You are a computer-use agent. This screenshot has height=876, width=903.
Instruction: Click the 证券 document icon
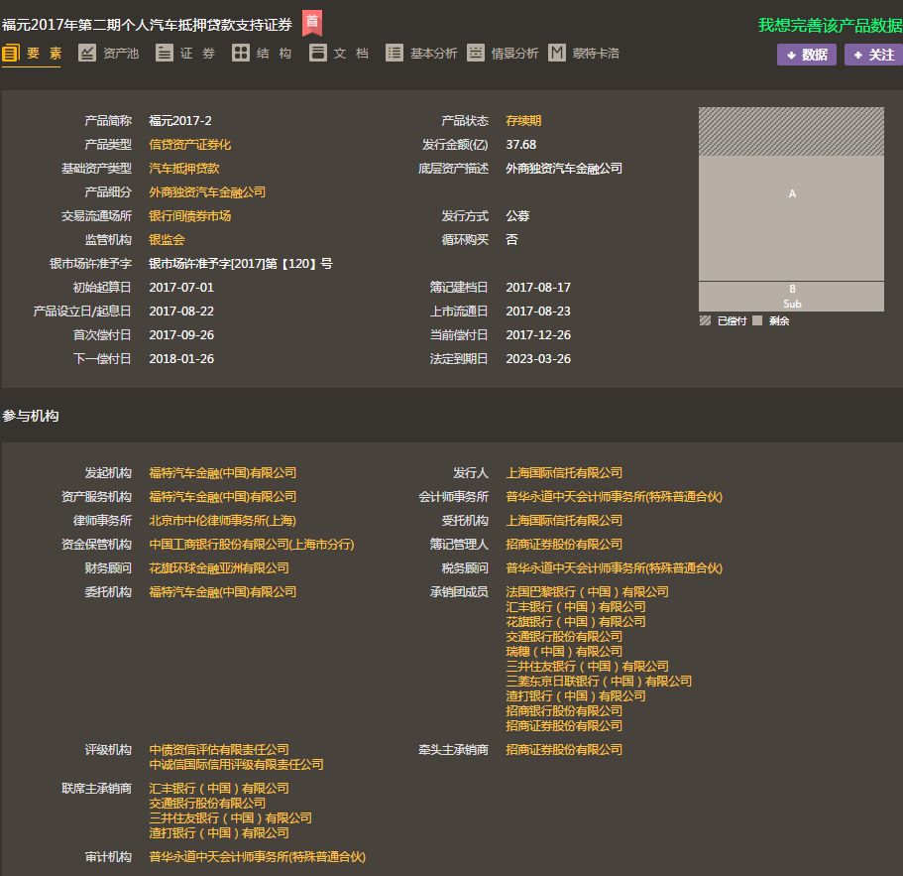(165, 53)
